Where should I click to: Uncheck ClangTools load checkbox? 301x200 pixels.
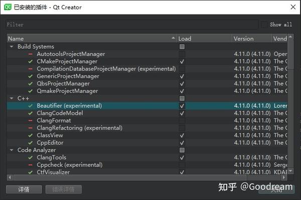pos(182,157)
